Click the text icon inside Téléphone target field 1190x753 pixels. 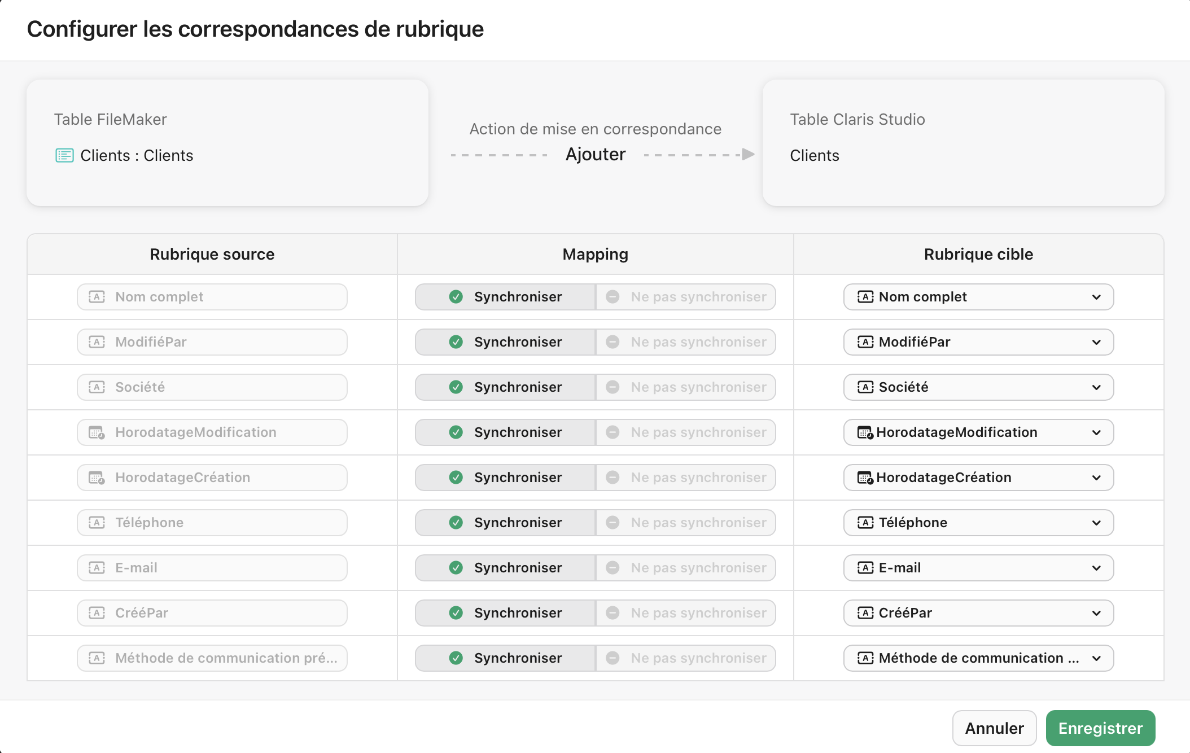(x=865, y=522)
